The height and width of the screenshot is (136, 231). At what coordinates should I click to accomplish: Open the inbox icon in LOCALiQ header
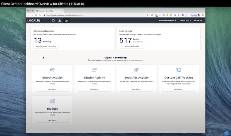coord(53,20)
